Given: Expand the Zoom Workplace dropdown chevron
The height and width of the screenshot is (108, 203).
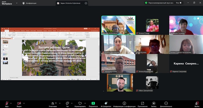Looking at the screenshot, I should [x=16, y=3].
